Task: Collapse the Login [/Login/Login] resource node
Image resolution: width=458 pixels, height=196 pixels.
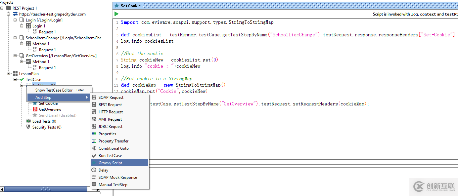Action: pos(15,20)
